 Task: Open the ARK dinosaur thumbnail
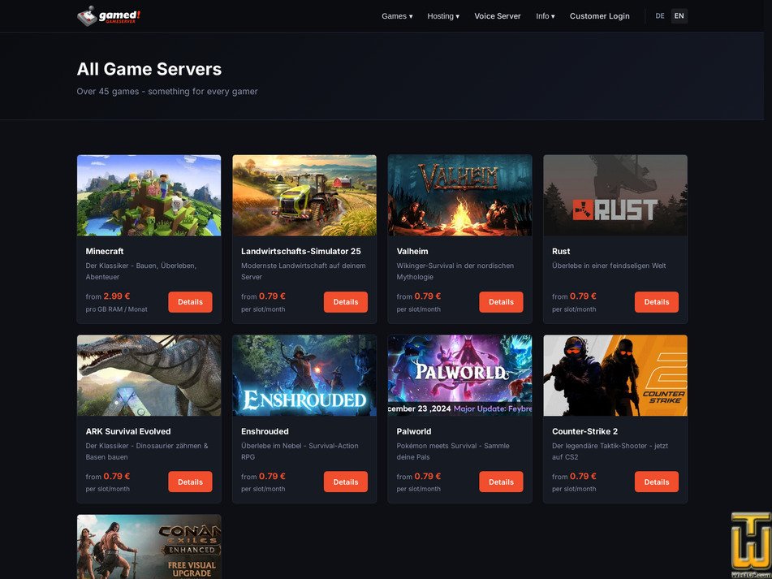click(x=149, y=376)
